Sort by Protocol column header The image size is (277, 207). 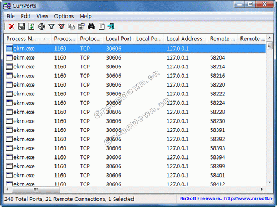(x=90, y=39)
